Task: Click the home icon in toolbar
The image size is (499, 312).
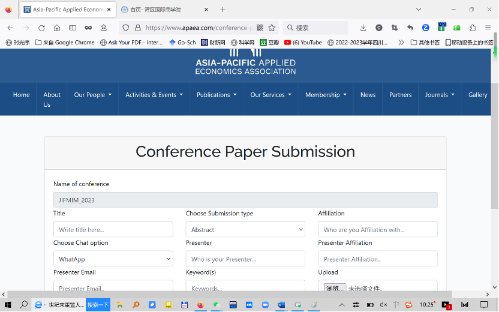Action: [x=57, y=28]
